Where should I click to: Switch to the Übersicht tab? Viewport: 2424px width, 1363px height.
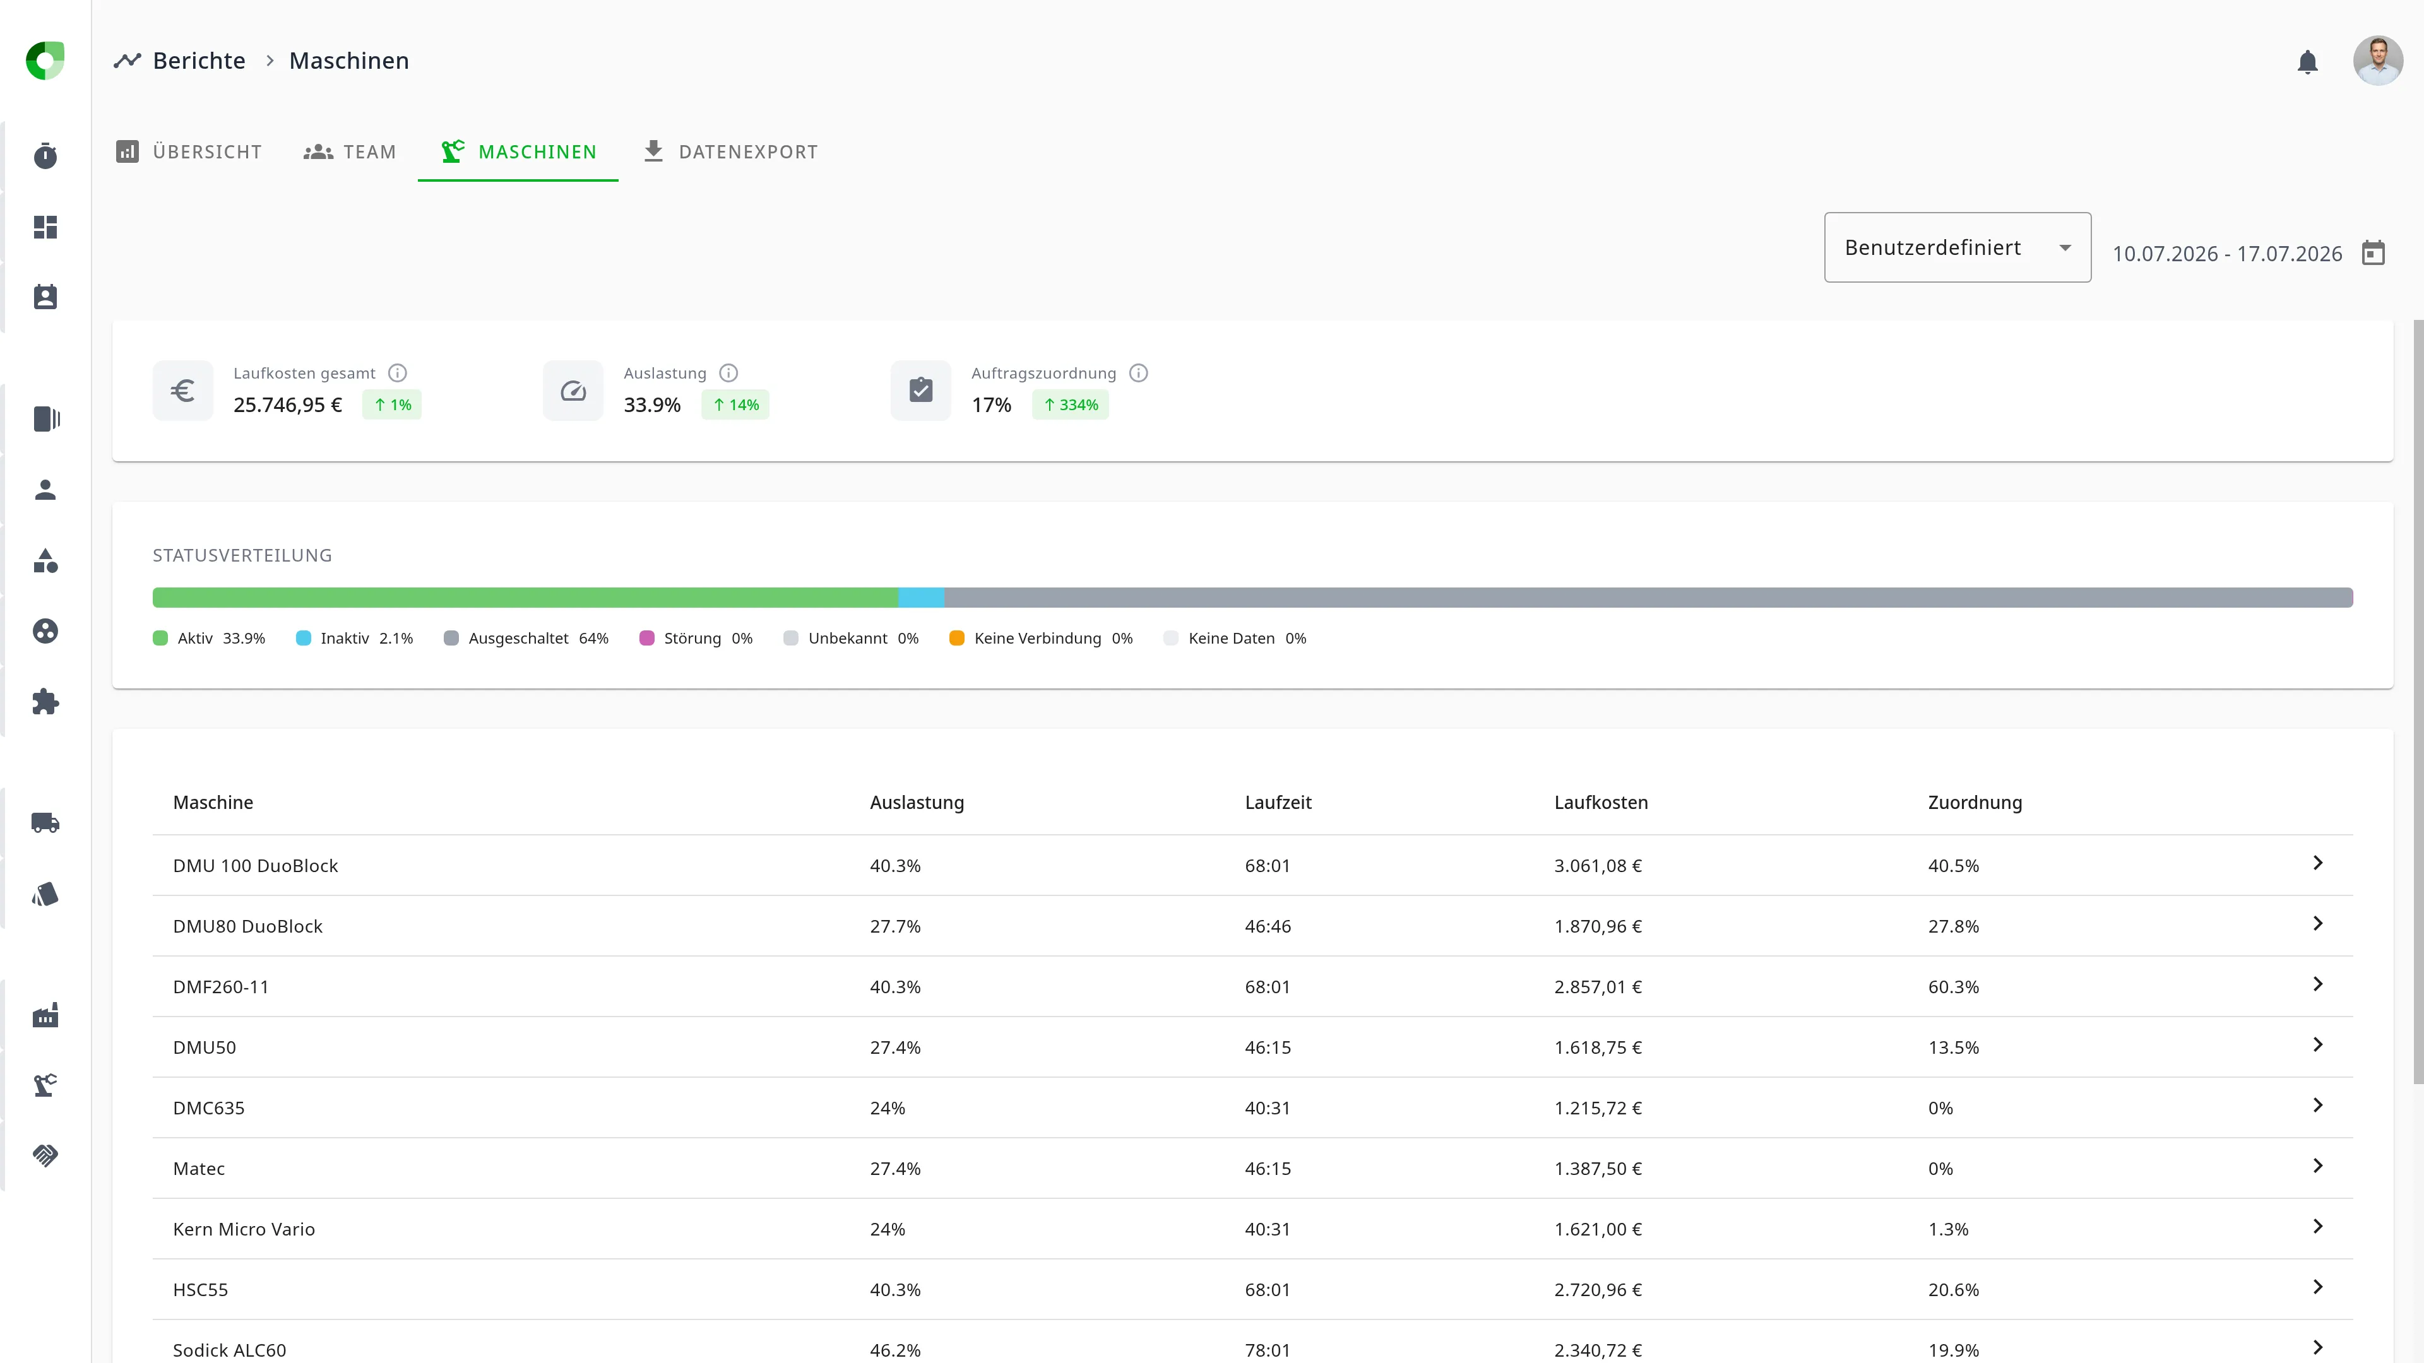pyautogui.click(x=189, y=151)
